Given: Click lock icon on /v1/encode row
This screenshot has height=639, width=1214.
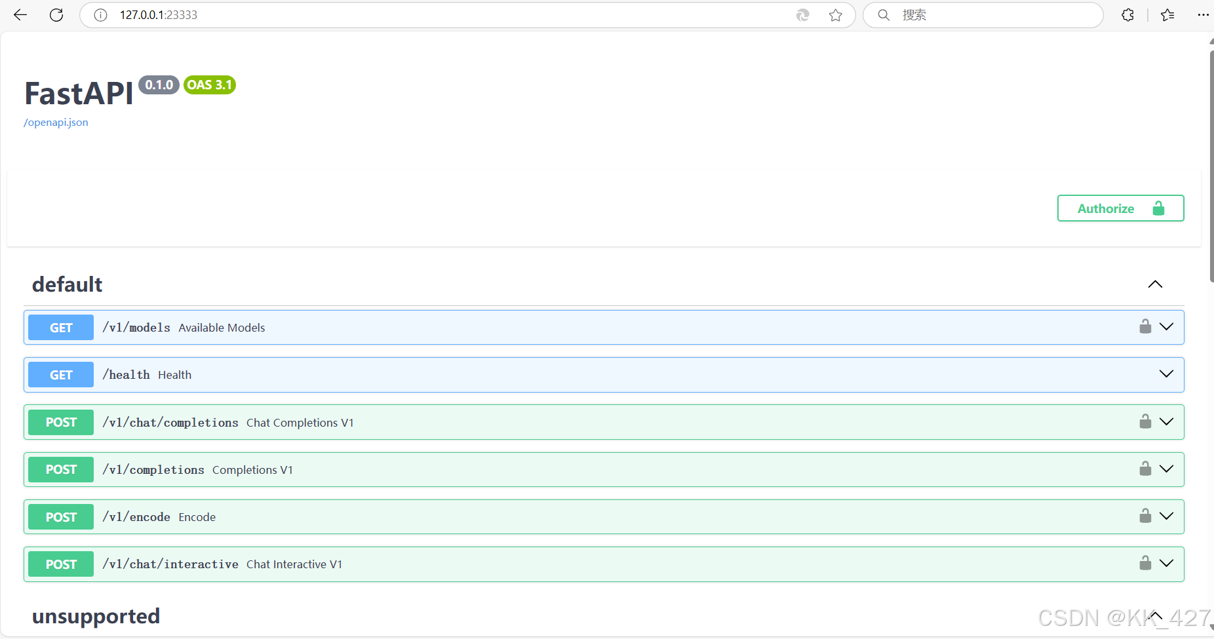Looking at the screenshot, I should (1145, 516).
